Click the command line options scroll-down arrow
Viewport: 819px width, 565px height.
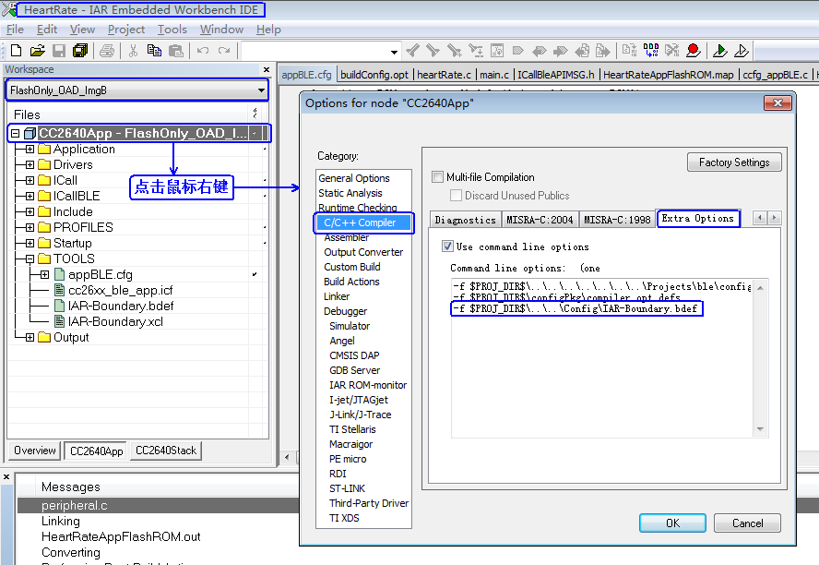coord(761,429)
